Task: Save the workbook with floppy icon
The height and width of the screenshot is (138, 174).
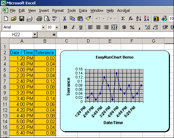Action: 22,19
